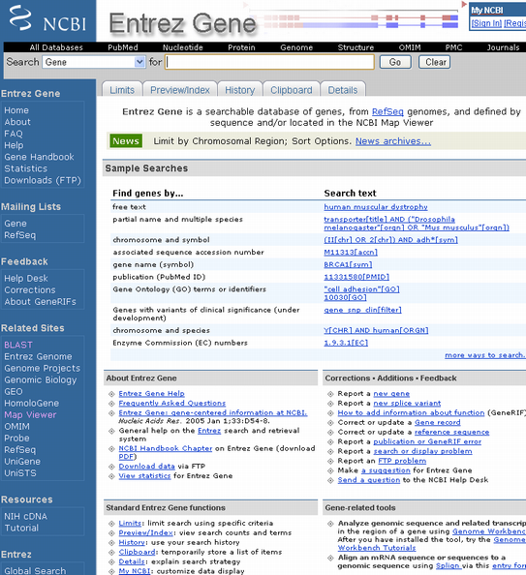Viewport: 526px width, 575px height.
Task: Switch to the Preview/Index tab
Action: [180, 90]
